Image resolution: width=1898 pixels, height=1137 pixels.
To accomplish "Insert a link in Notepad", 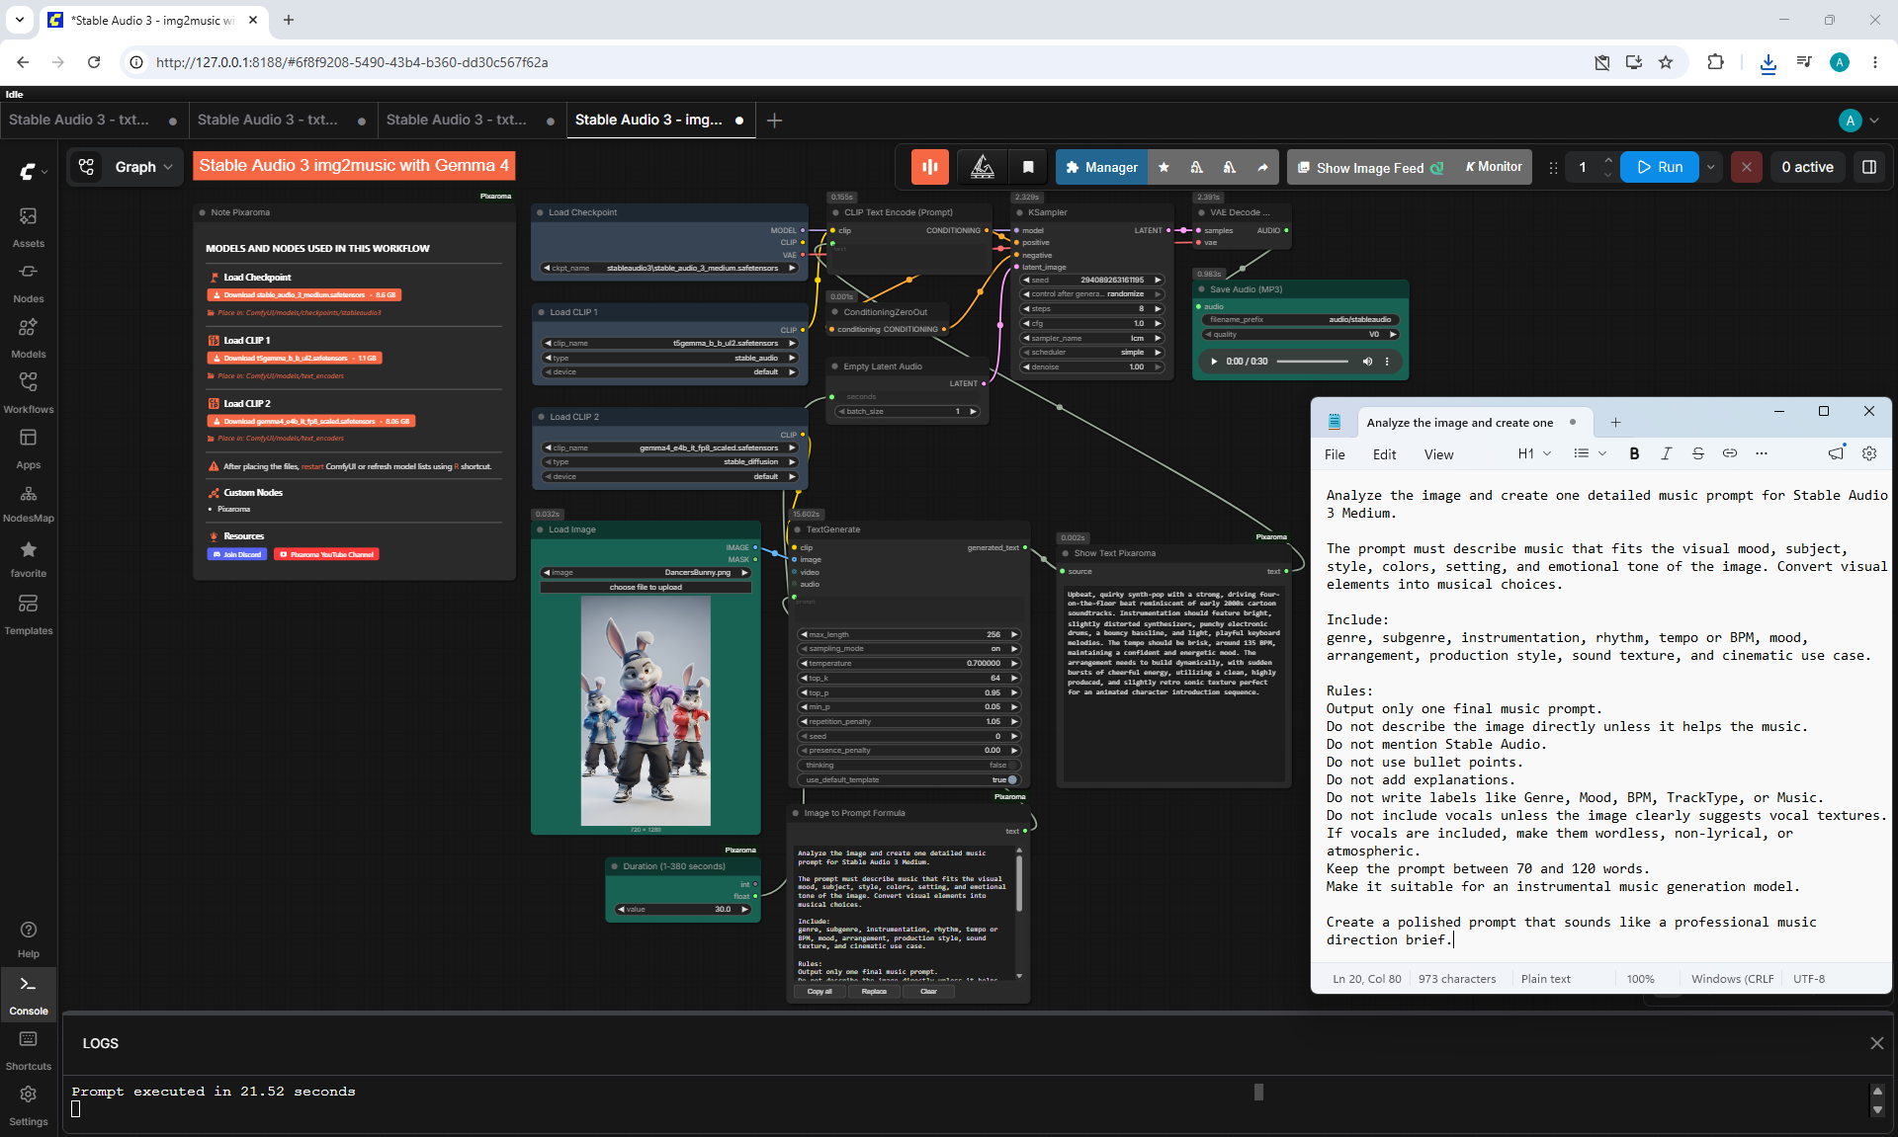I will coord(1729,453).
